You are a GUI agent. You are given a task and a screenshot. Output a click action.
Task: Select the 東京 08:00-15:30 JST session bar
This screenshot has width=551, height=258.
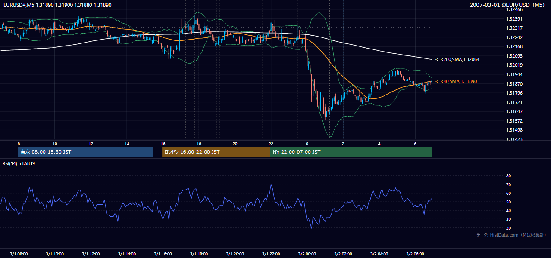pyautogui.click(x=85, y=152)
